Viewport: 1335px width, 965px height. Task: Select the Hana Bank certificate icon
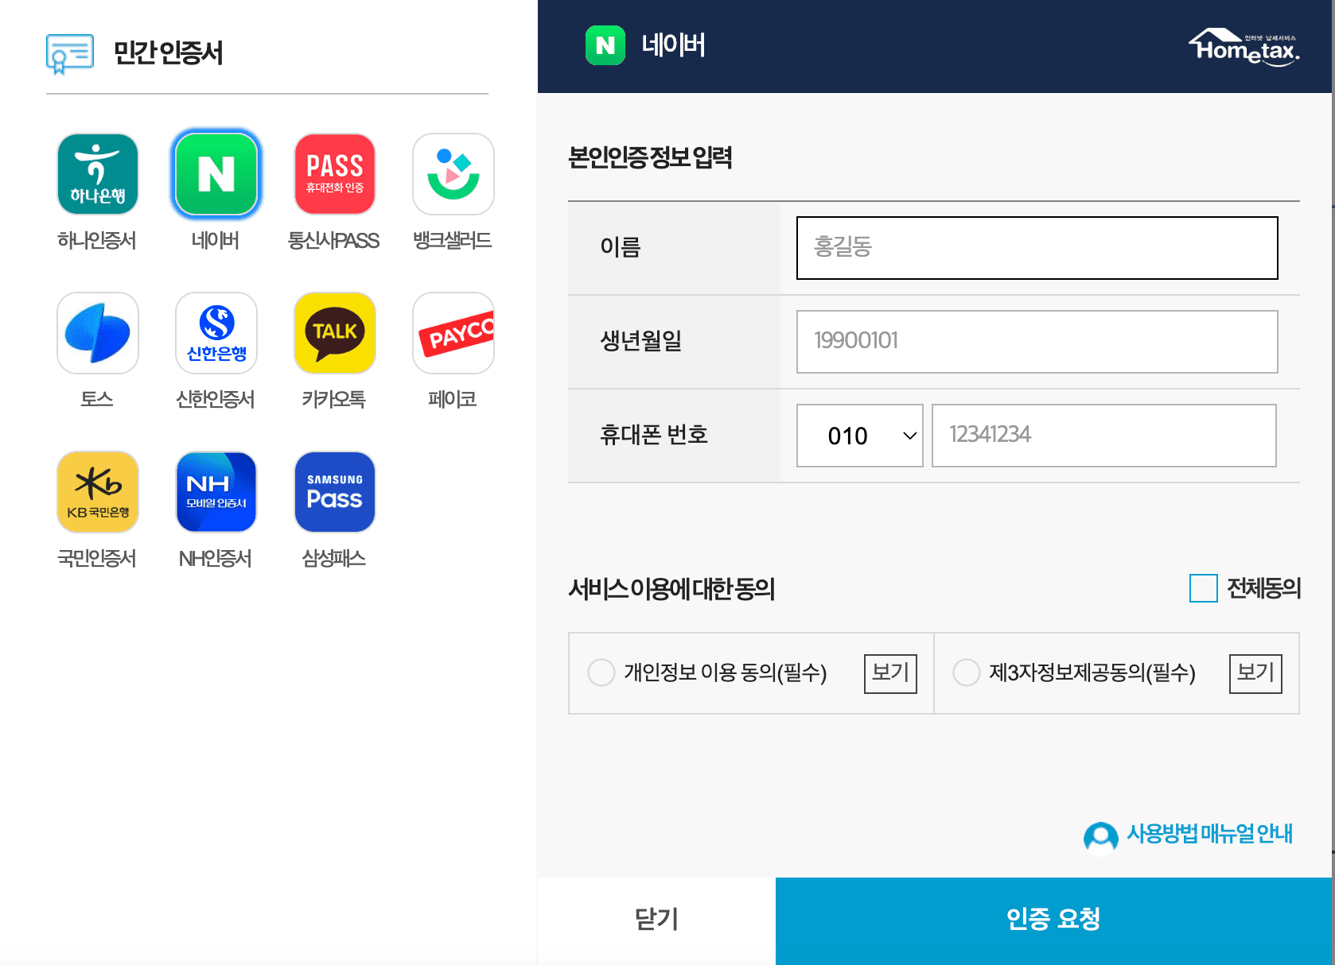coord(98,174)
